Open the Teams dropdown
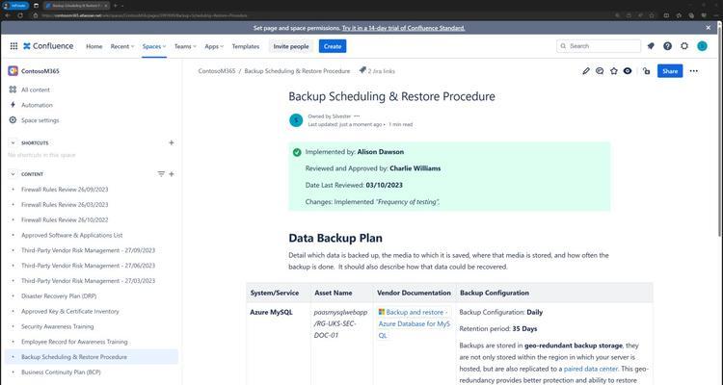 click(x=185, y=46)
